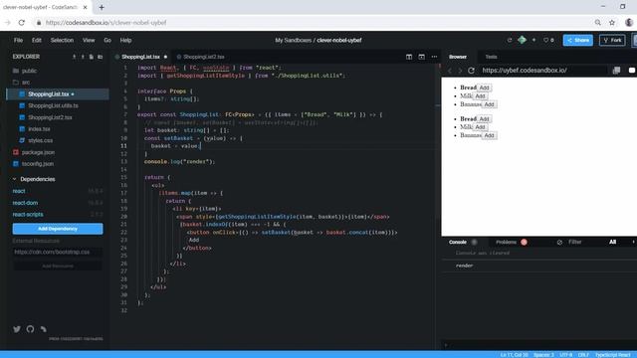
Task: Click the new folder icon in Explorer header
Action: pos(100,57)
